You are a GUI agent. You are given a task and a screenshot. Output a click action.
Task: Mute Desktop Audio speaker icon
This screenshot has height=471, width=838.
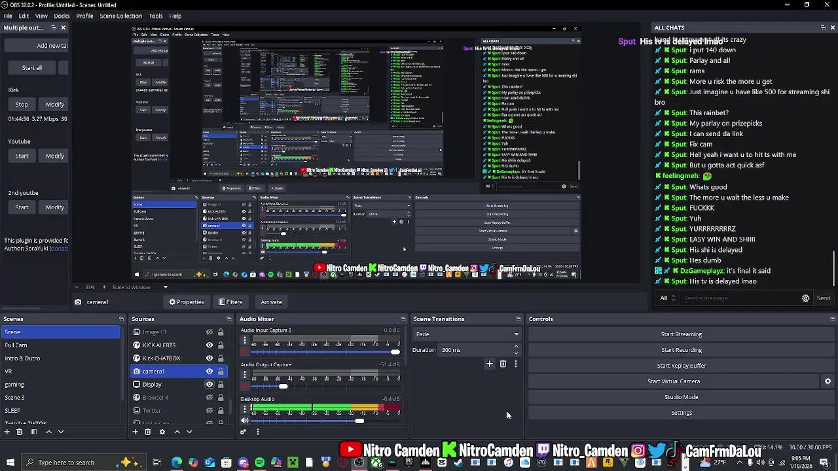(245, 421)
